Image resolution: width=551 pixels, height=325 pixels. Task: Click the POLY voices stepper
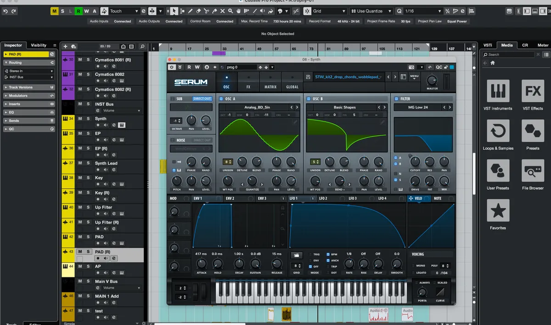[x=444, y=266]
